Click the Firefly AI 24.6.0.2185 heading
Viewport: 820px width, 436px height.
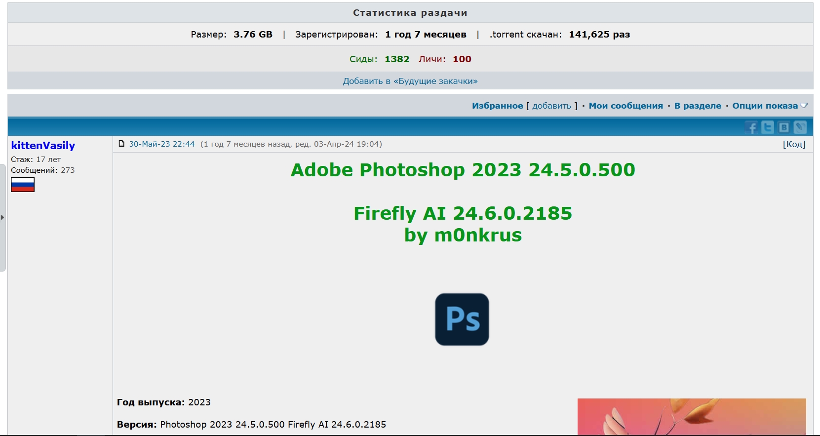463,213
